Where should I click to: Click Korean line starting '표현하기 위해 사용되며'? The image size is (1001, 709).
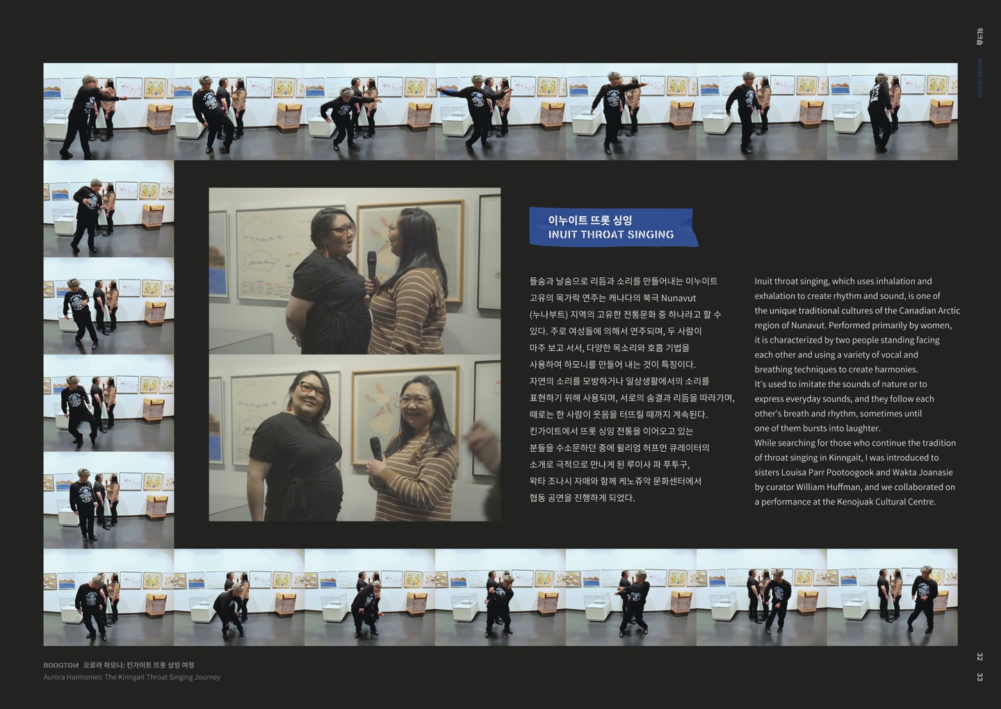coord(632,398)
